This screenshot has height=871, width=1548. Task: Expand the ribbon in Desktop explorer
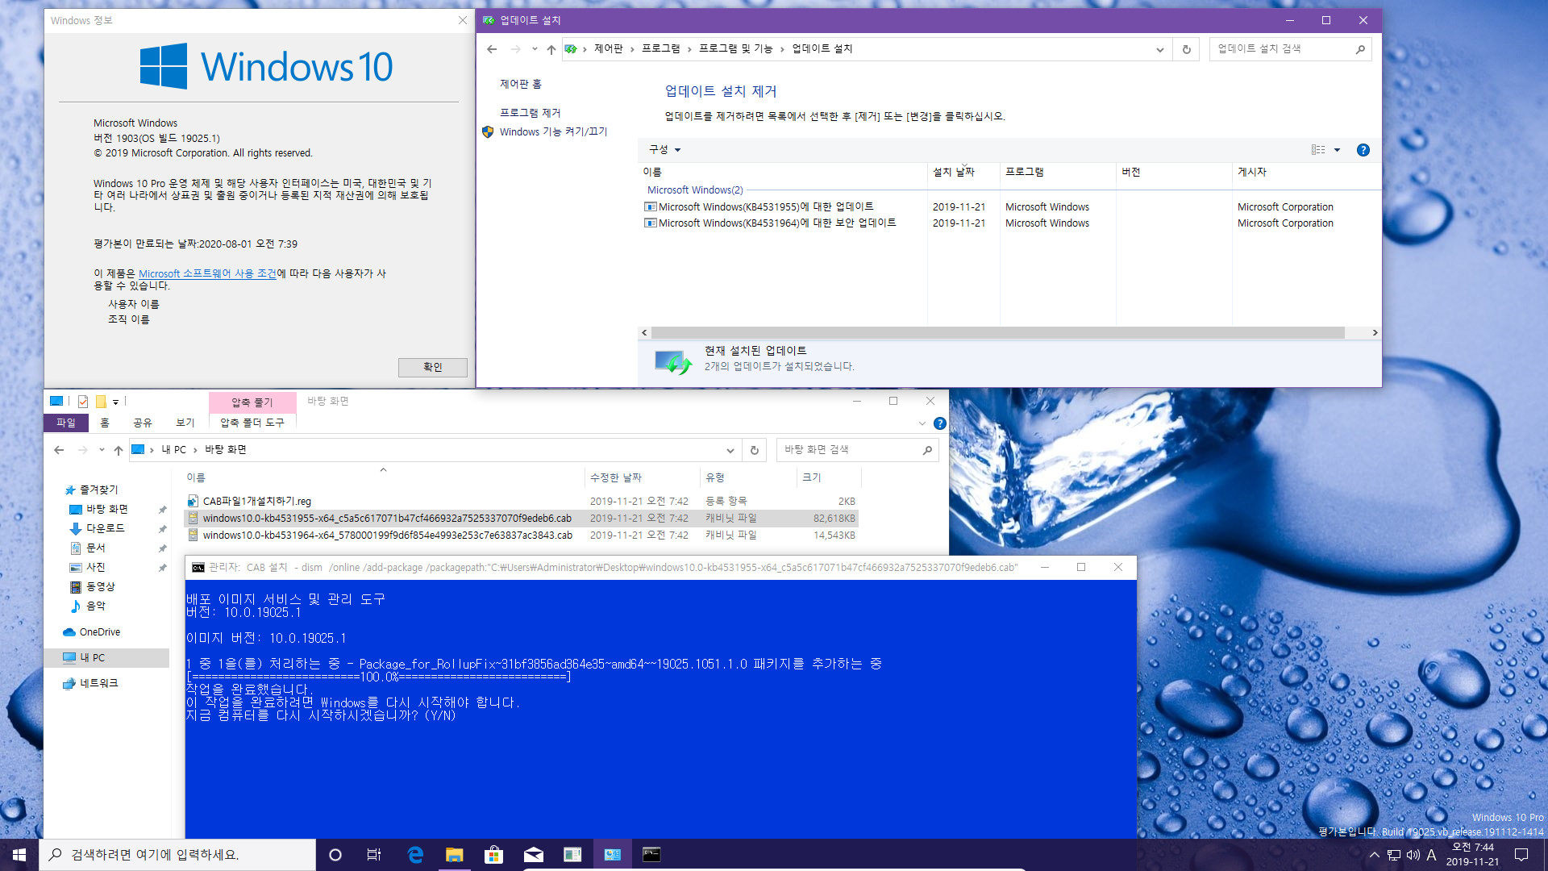(x=922, y=423)
